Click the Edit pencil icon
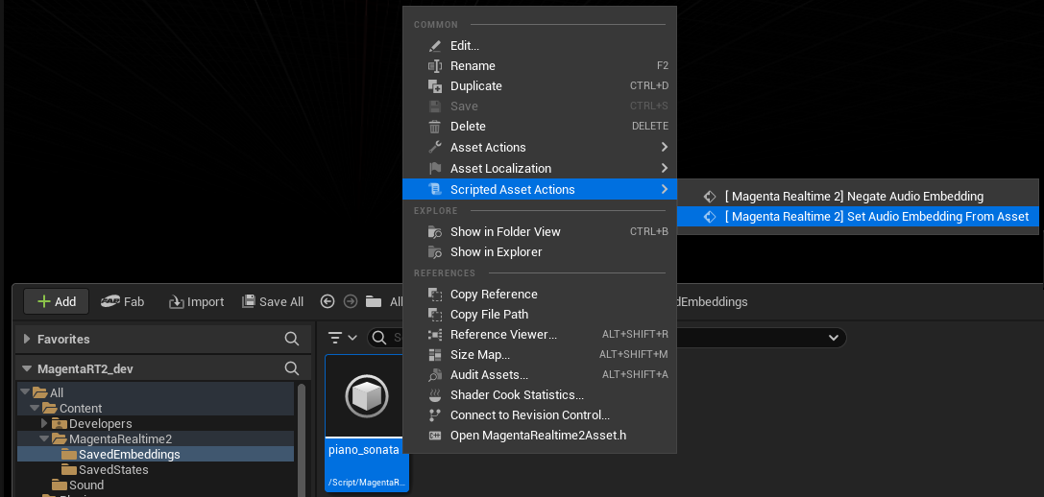This screenshot has width=1044, height=497. coord(435,46)
